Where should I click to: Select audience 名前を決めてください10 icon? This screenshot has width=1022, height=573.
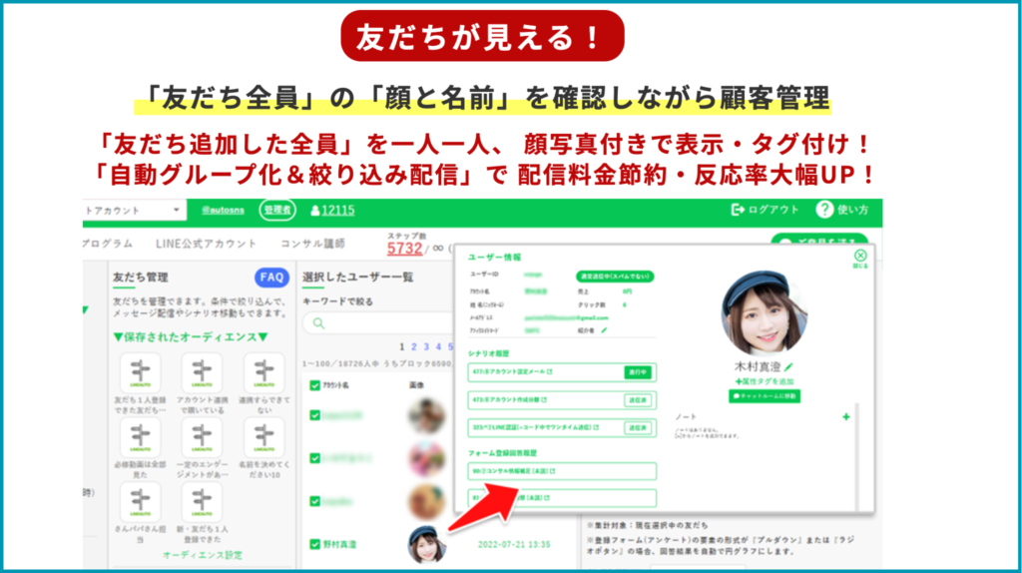point(263,437)
